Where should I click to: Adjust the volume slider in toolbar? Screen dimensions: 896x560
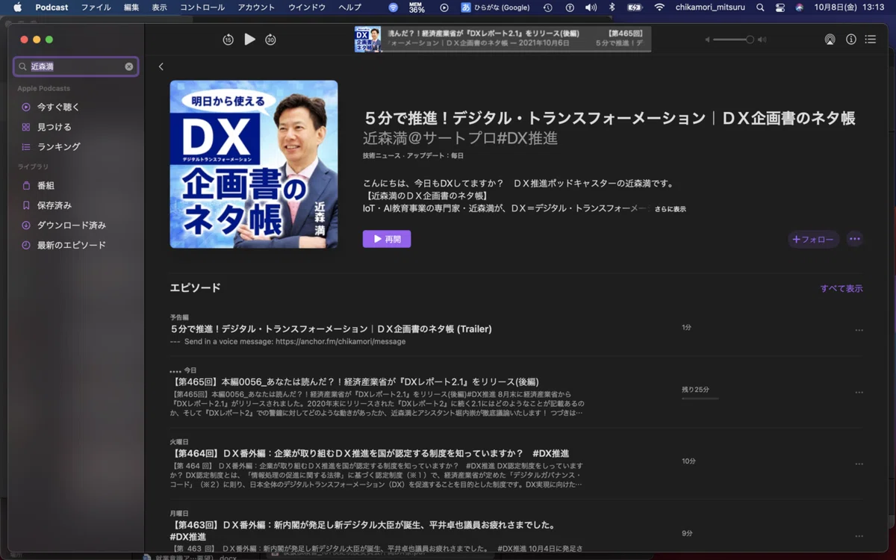(x=735, y=40)
